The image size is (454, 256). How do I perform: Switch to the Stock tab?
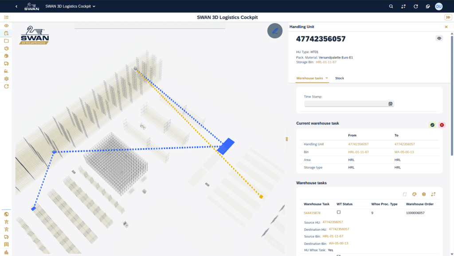340,78
